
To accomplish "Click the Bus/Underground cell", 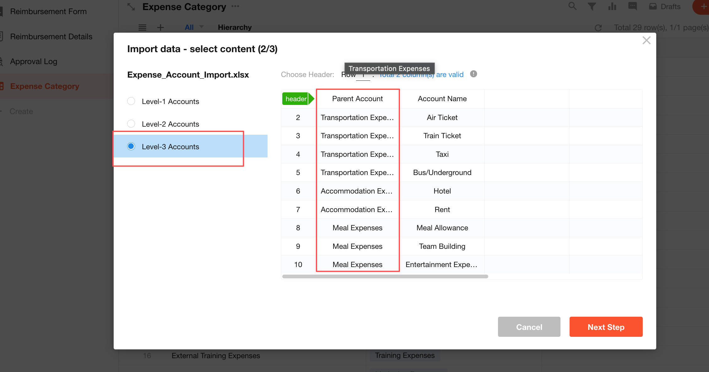I will click(x=442, y=172).
